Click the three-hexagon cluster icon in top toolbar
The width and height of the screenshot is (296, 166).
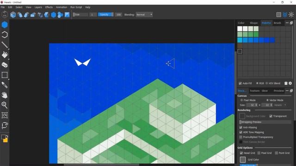pyautogui.click(x=60, y=15)
